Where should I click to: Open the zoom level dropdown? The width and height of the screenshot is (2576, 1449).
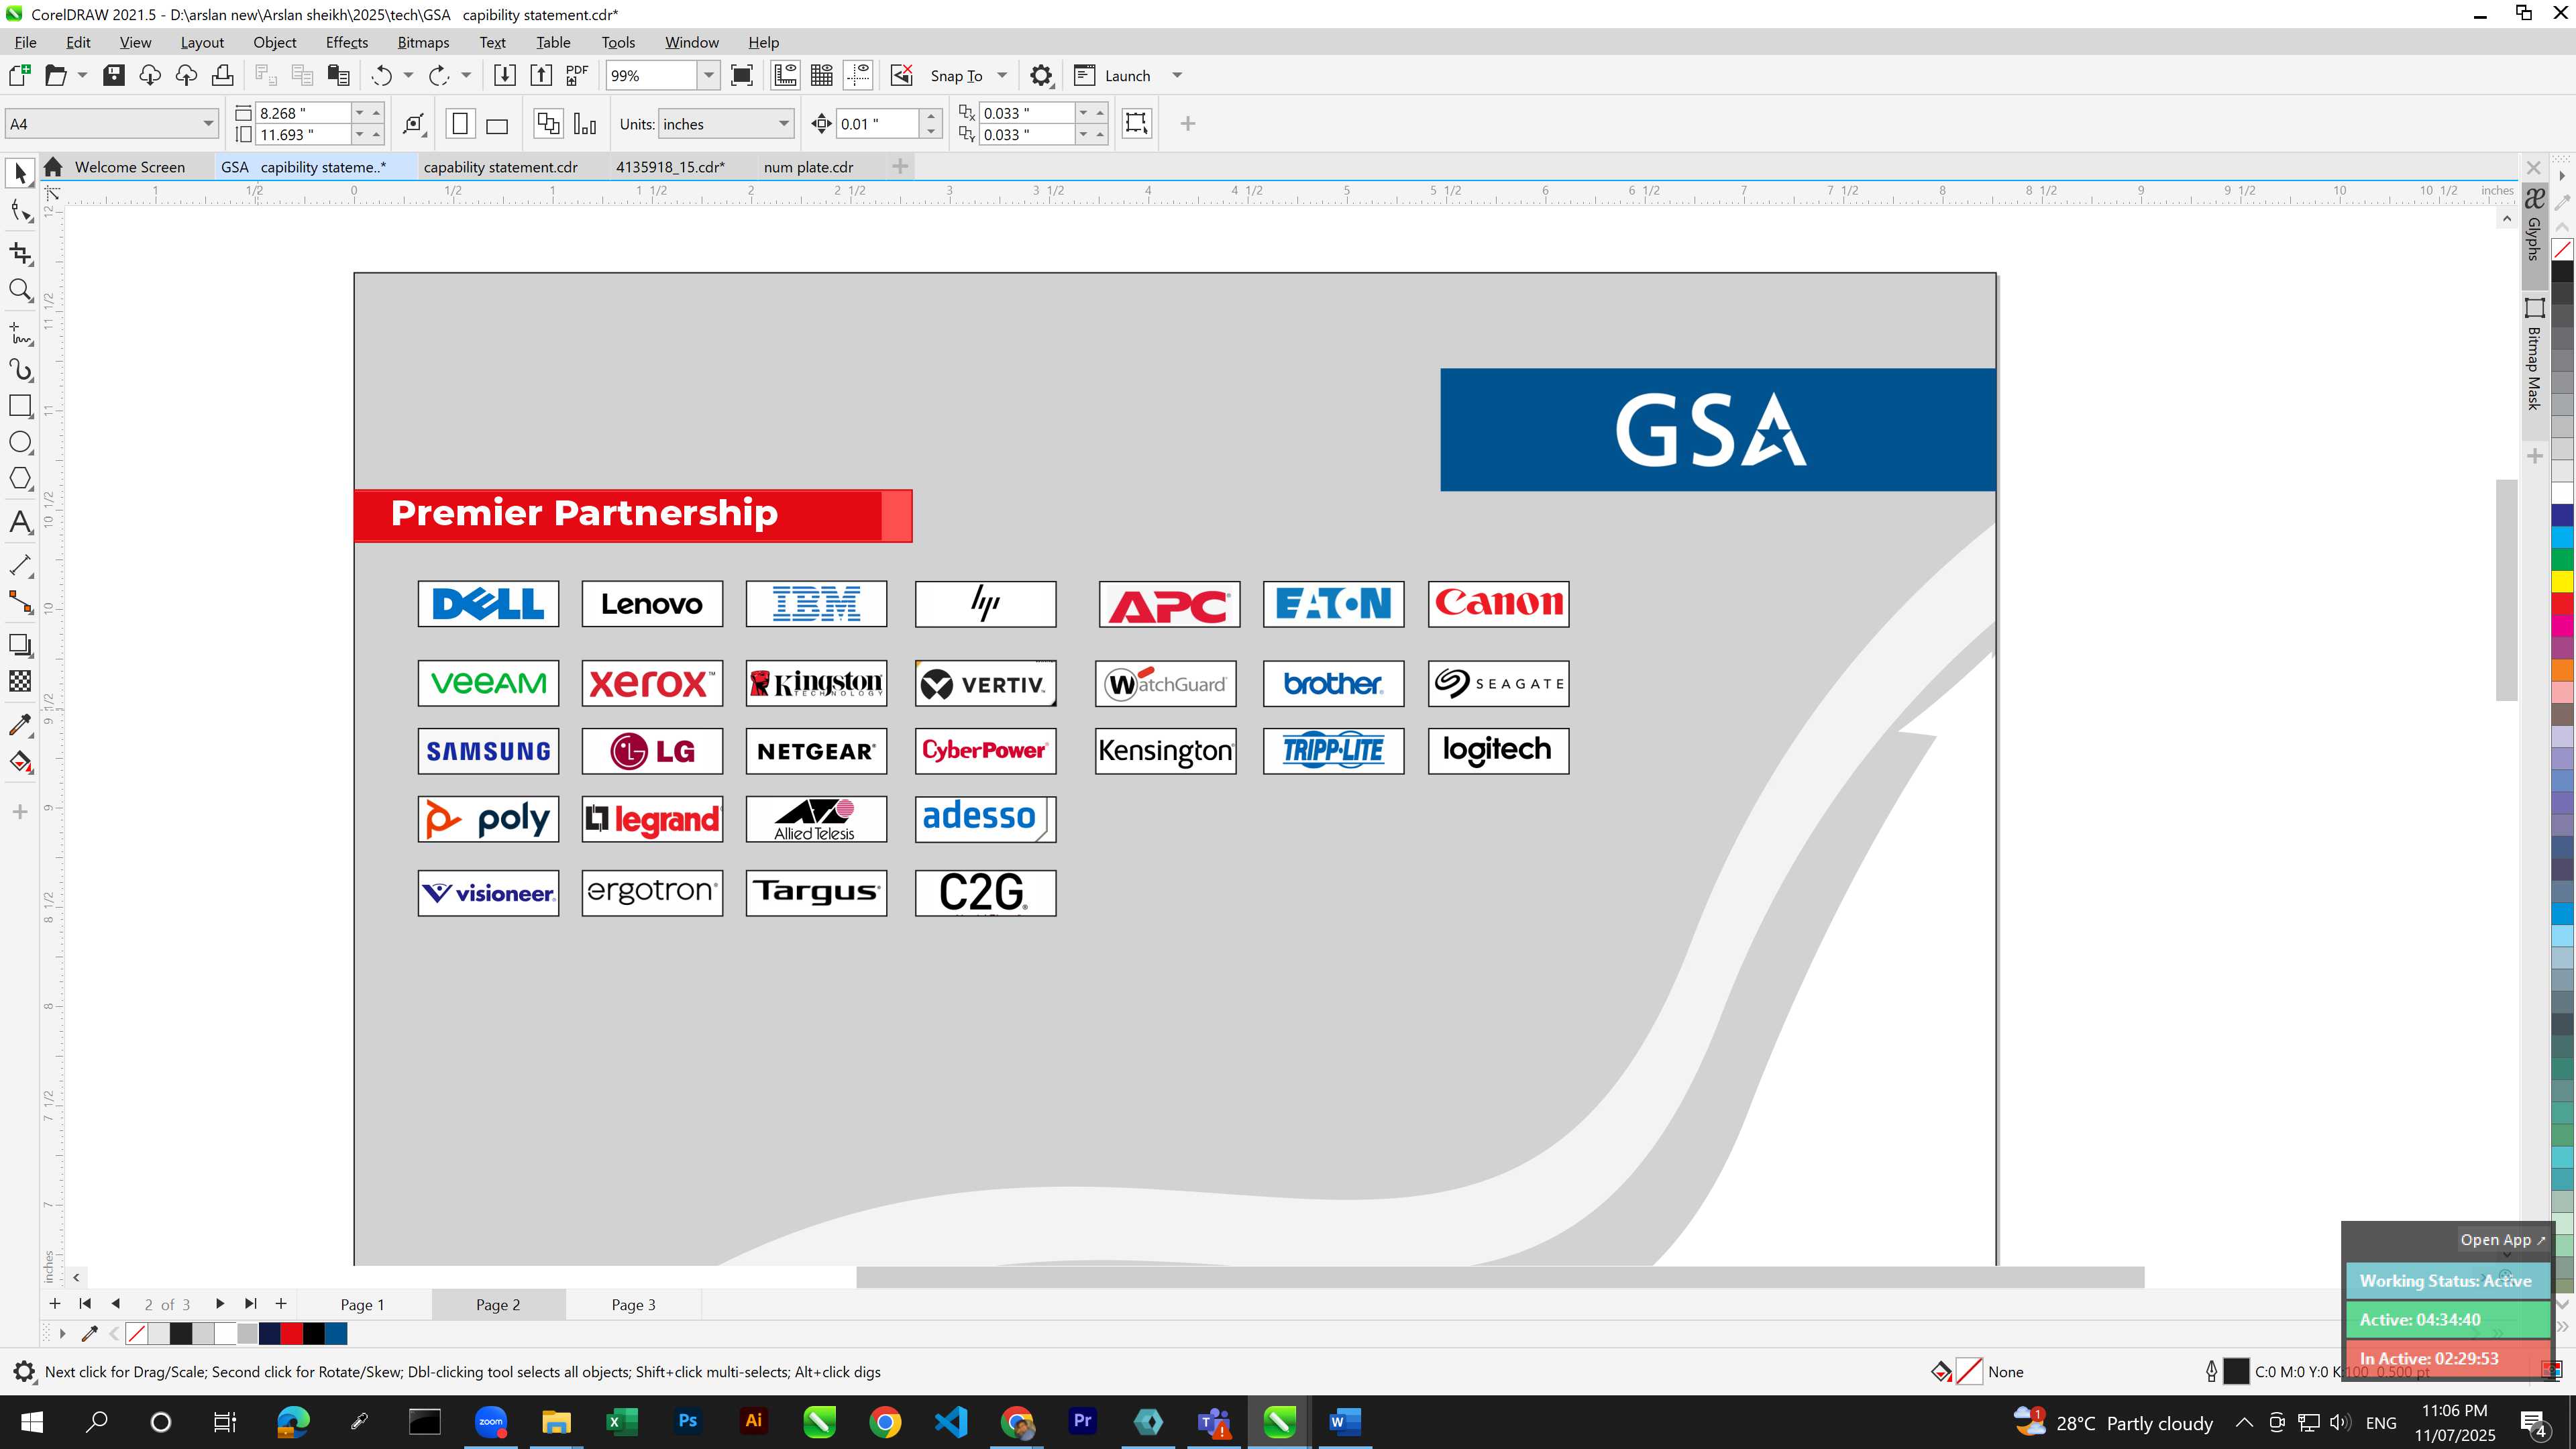(708, 76)
